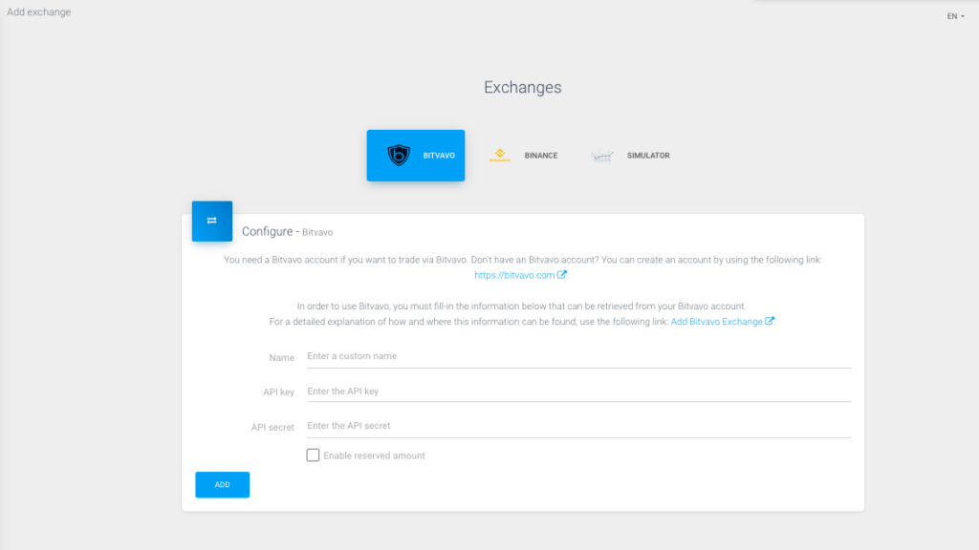
Task: Select the Bitvavo exchange tab
Action: pos(416,156)
